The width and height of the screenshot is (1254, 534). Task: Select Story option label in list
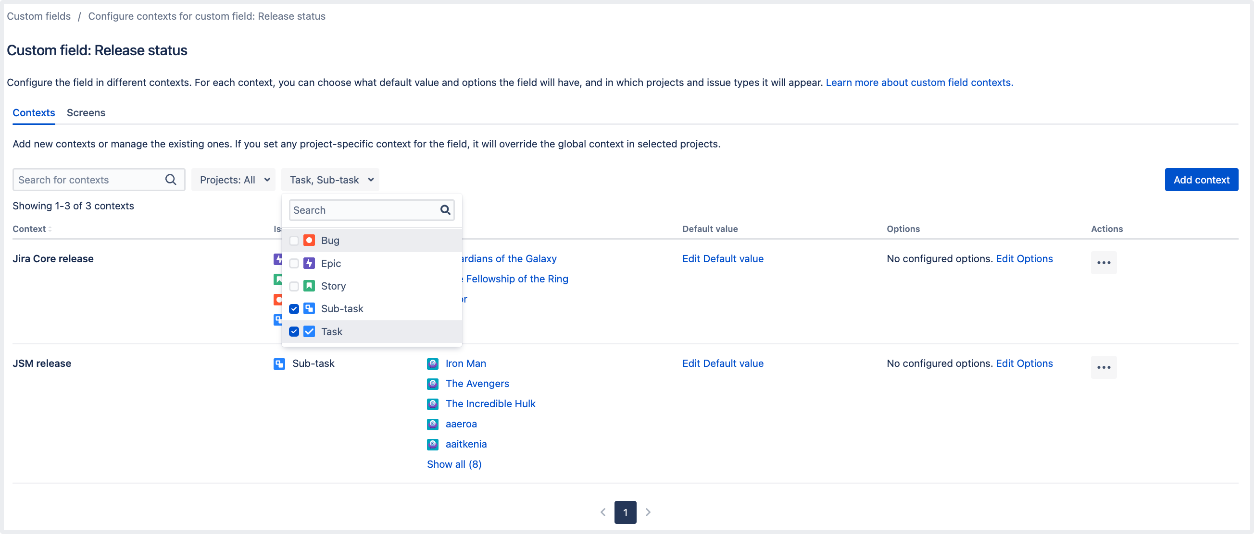334,286
